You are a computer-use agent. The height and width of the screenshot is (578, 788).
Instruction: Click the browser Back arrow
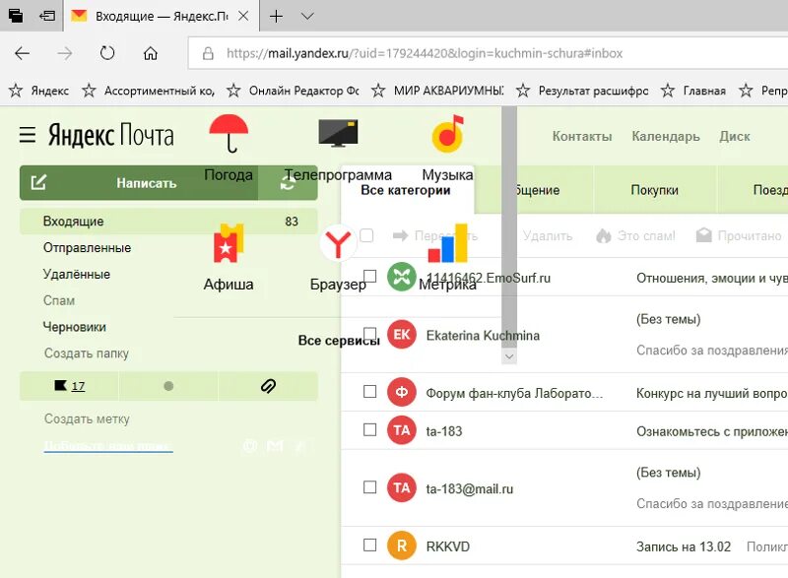click(x=22, y=53)
